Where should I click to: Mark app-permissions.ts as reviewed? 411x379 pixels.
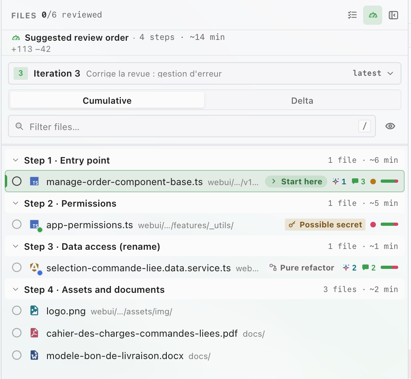point(17,224)
